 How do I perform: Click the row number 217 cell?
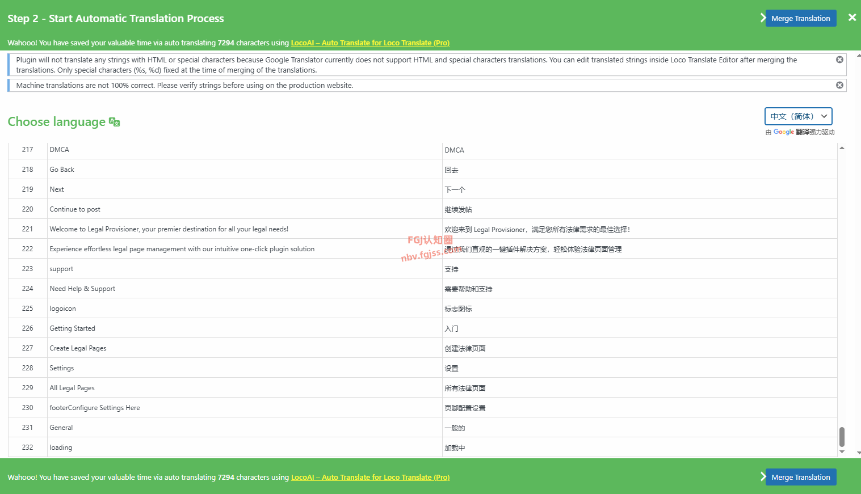click(27, 149)
